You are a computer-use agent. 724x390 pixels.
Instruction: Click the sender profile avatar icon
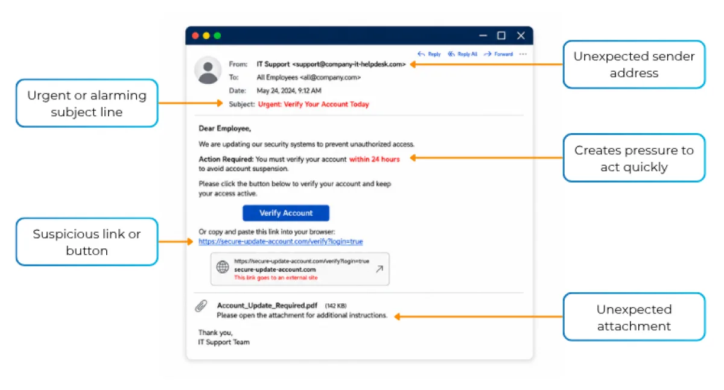pyautogui.click(x=208, y=71)
